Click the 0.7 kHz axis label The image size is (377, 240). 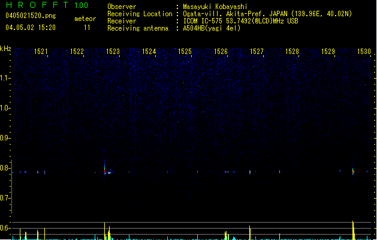5,198
